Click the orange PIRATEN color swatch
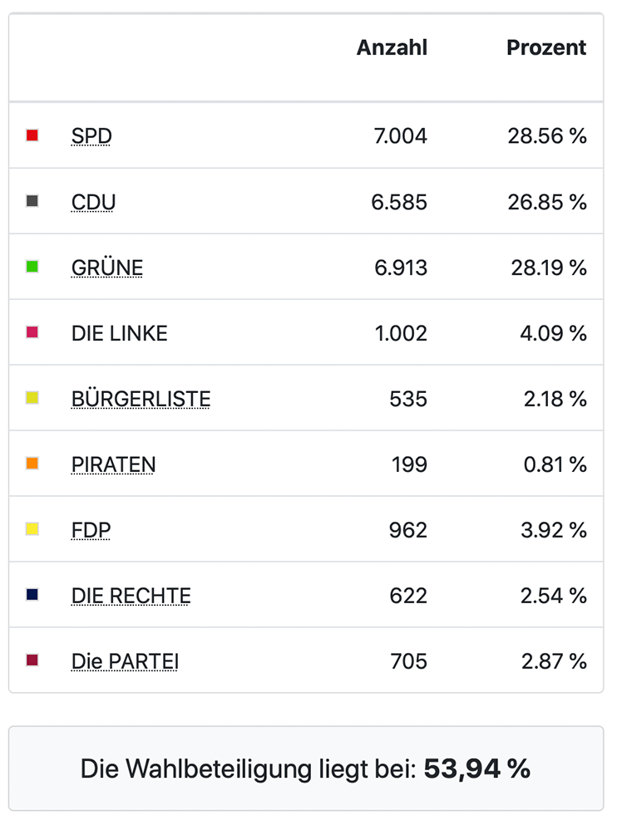This screenshot has width=627, height=830. (x=32, y=464)
